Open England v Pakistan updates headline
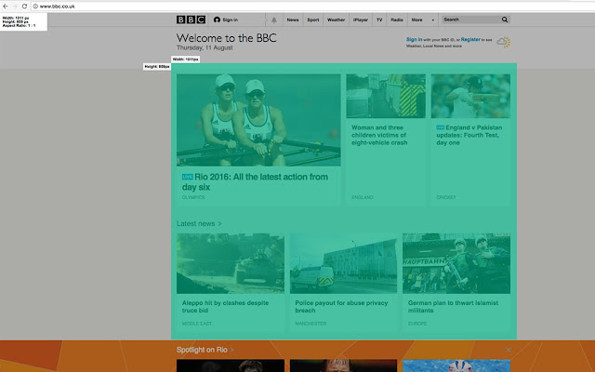This screenshot has width=595, height=372. pyautogui.click(x=469, y=135)
